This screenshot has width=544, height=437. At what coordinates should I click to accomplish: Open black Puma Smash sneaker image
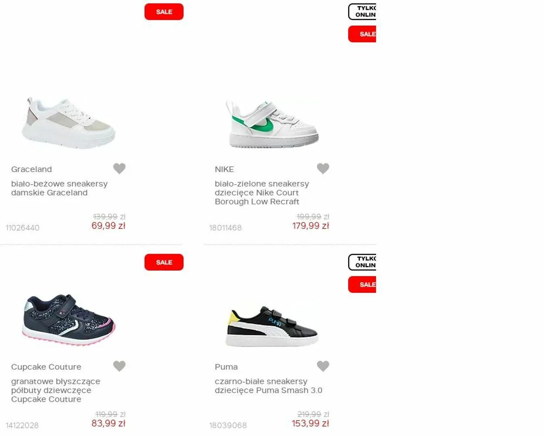coord(272,326)
